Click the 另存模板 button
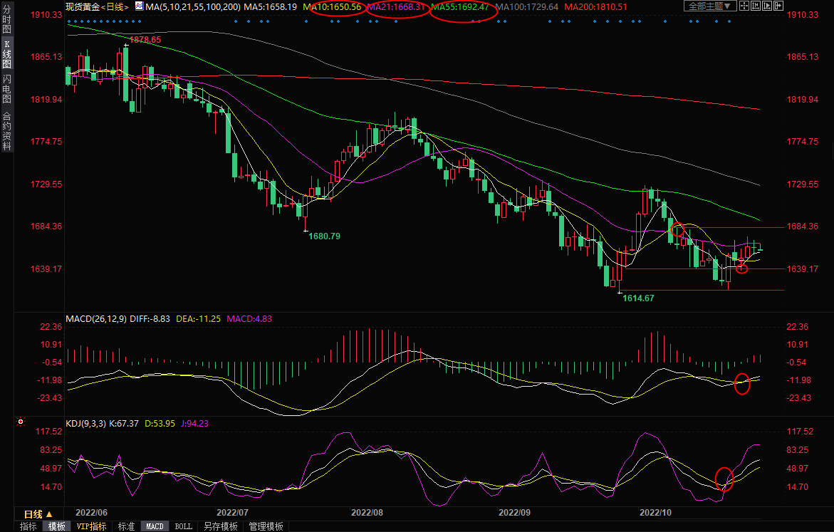834x532 pixels. pyautogui.click(x=220, y=526)
